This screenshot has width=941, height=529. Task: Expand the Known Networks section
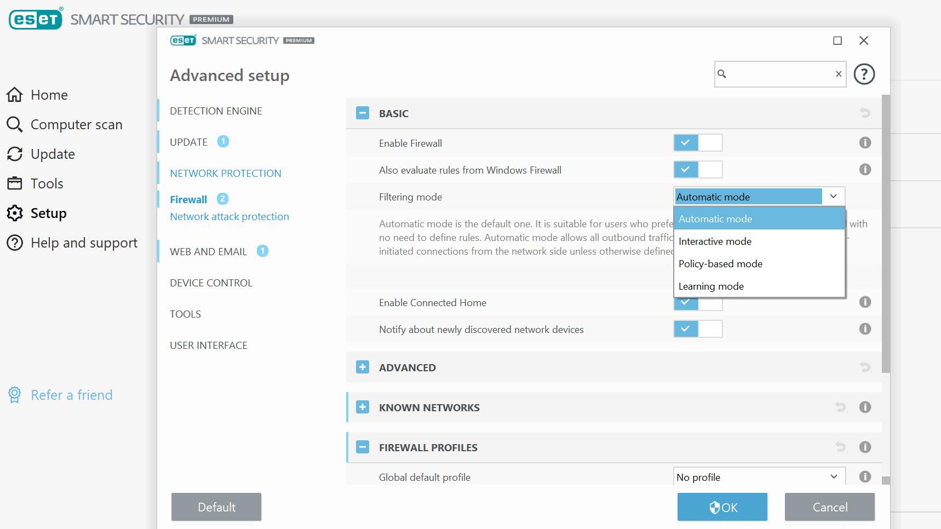point(363,407)
